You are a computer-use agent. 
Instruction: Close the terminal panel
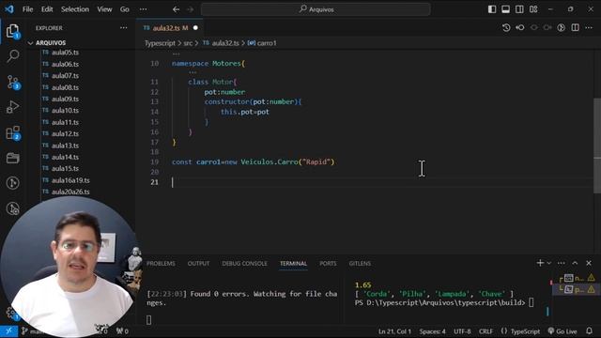click(x=589, y=263)
